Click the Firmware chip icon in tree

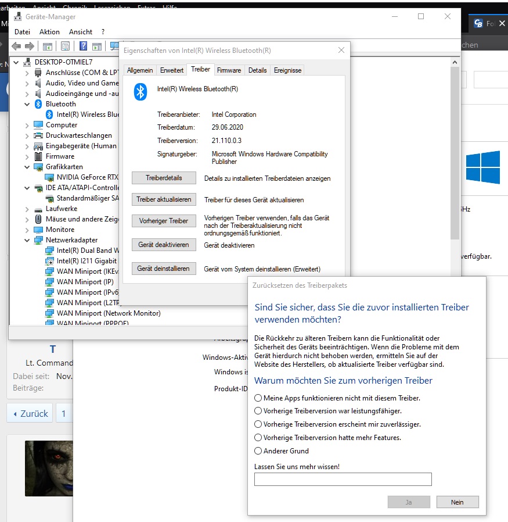38,156
